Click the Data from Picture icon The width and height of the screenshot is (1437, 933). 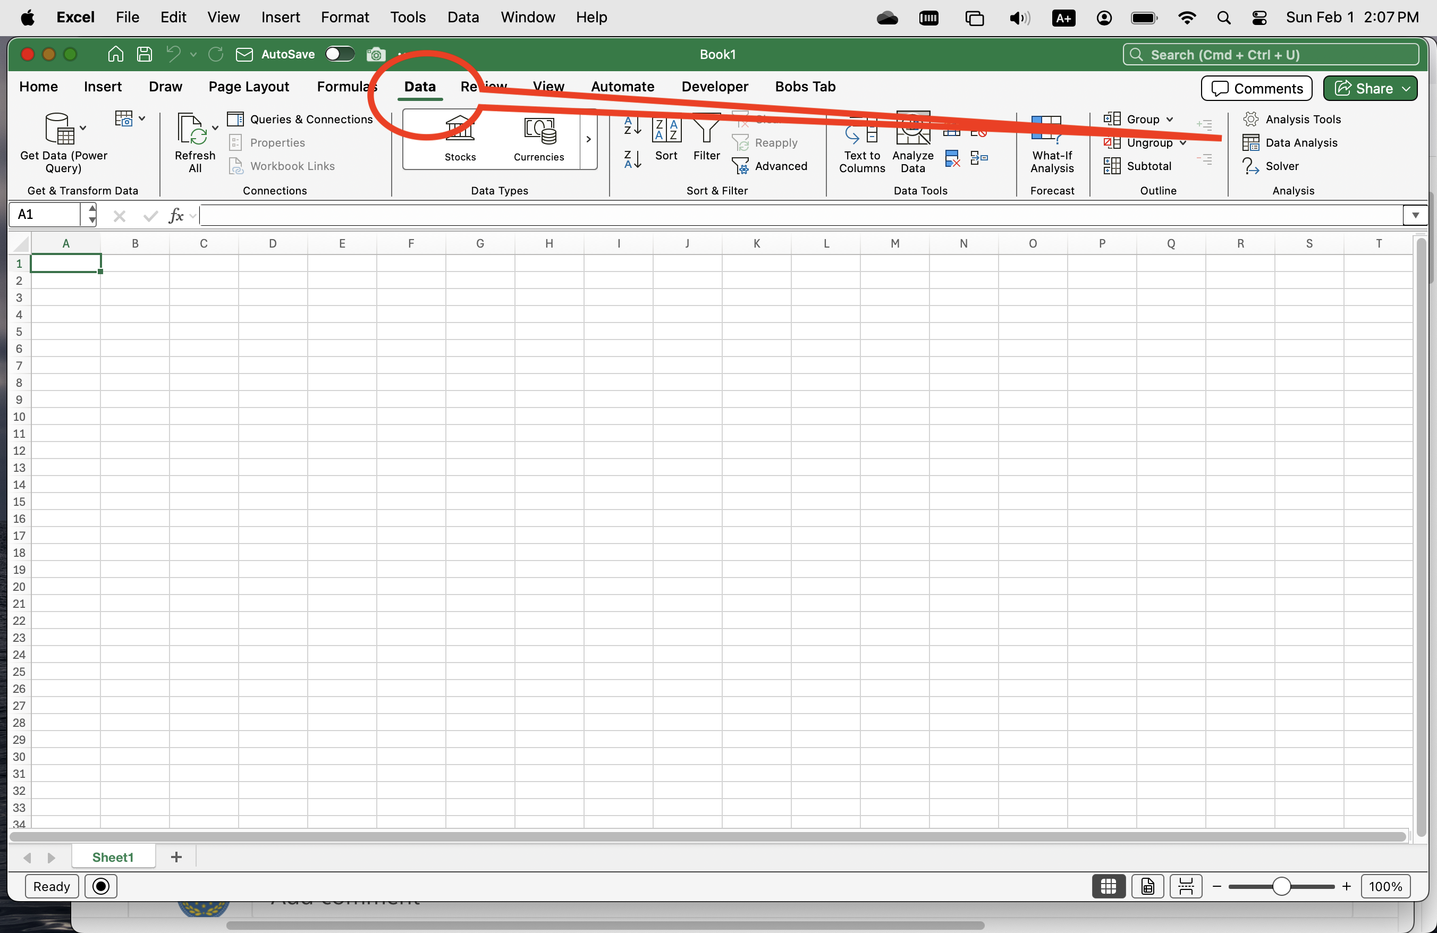pyautogui.click(x=124, y=118)
